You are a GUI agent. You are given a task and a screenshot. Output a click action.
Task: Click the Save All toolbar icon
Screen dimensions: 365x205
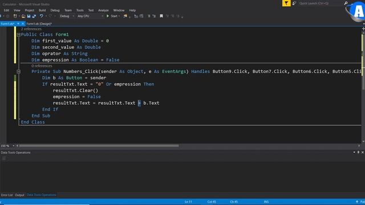(34, 16)
